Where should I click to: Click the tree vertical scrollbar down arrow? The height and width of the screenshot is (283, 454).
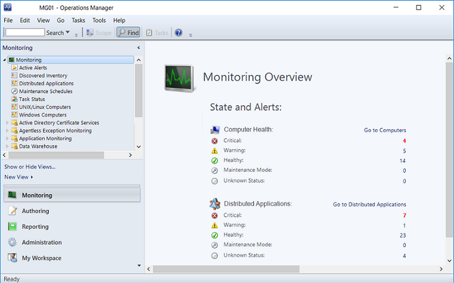pos(138,146)
